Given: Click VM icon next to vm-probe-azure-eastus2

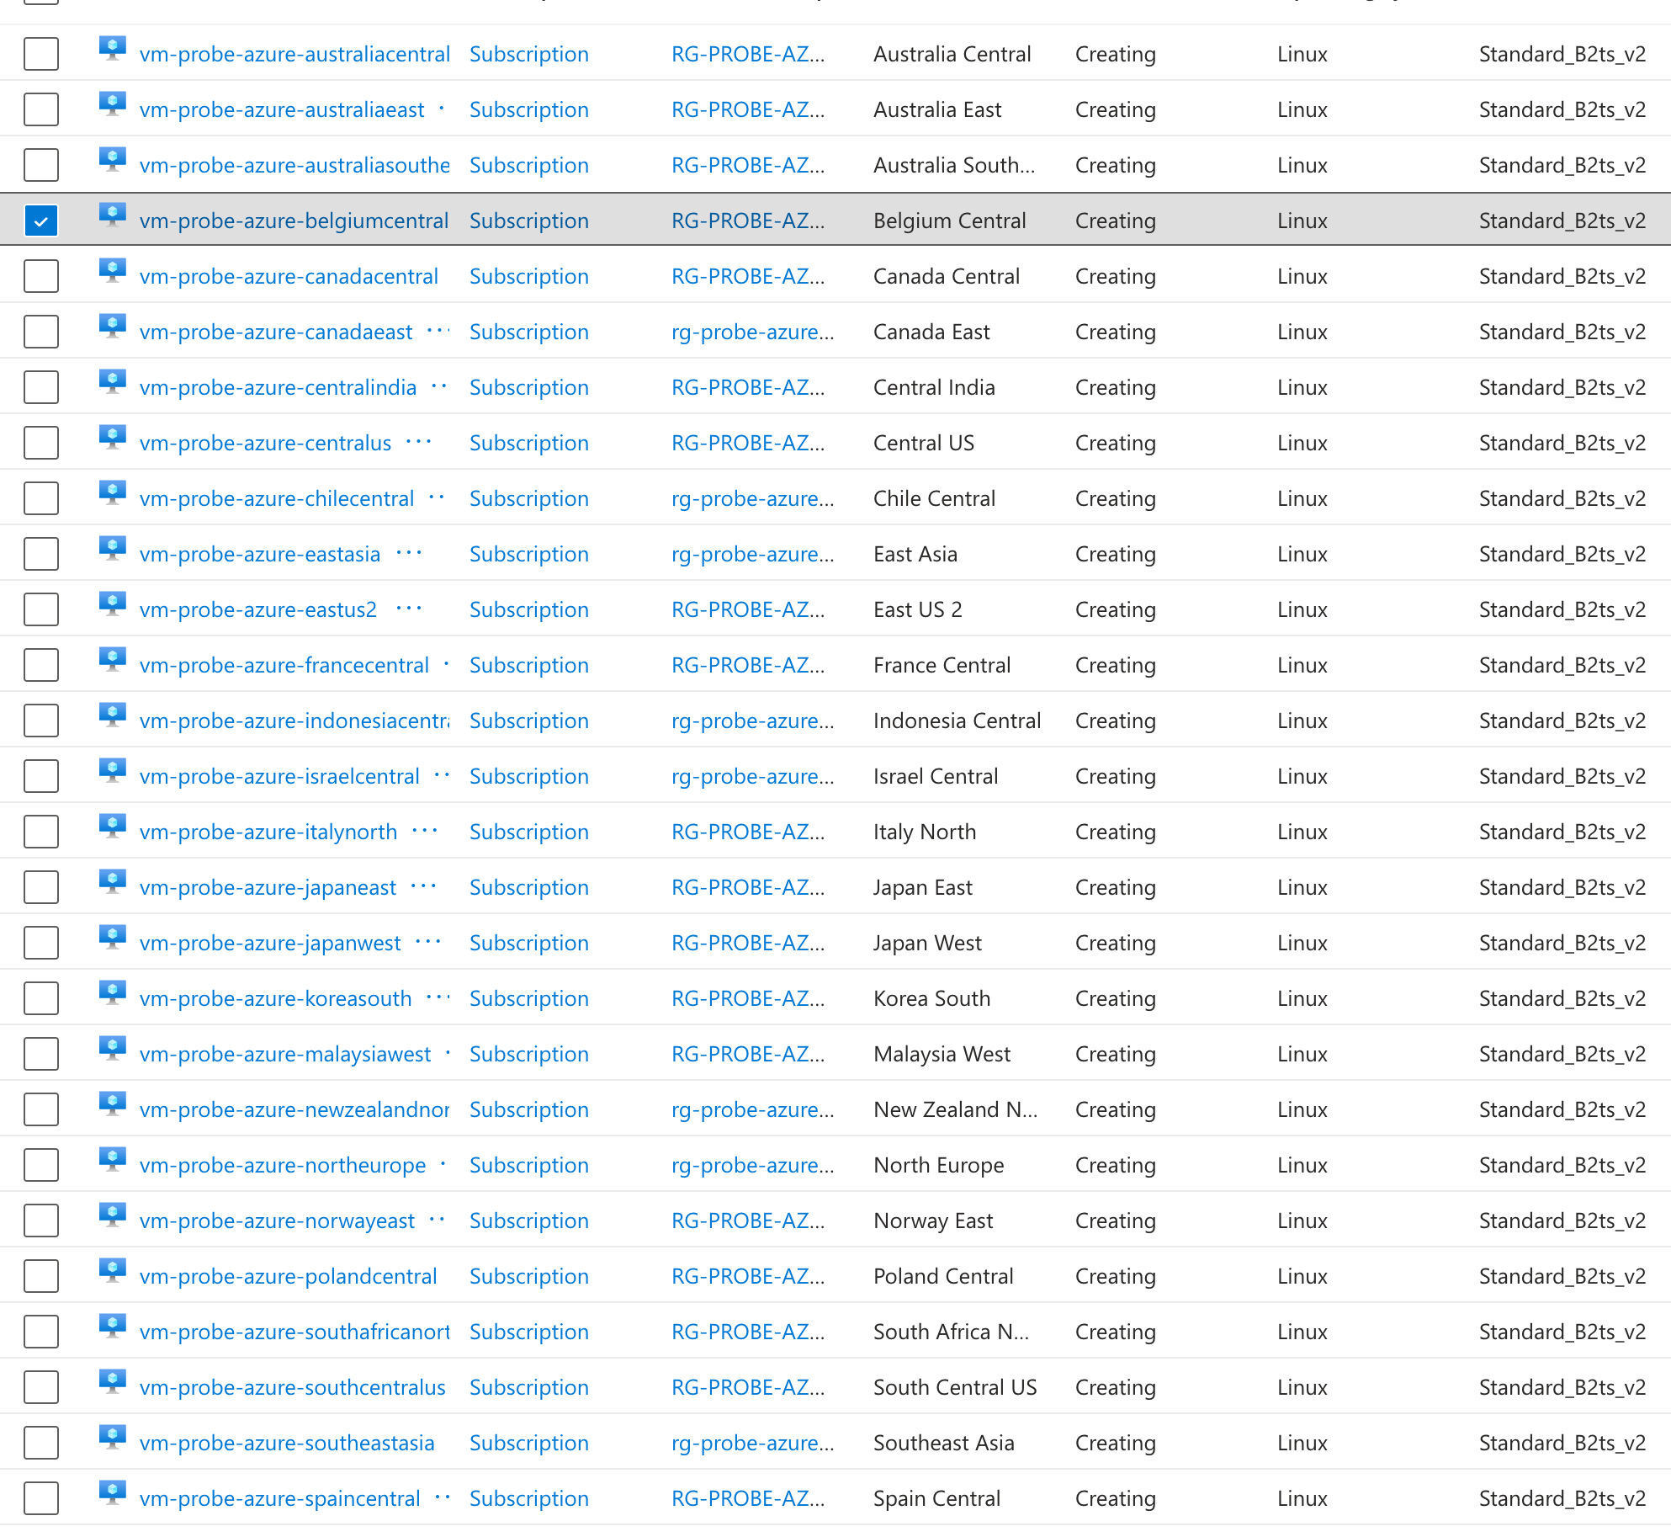Looking at the screenshot, I should (112, 604).
